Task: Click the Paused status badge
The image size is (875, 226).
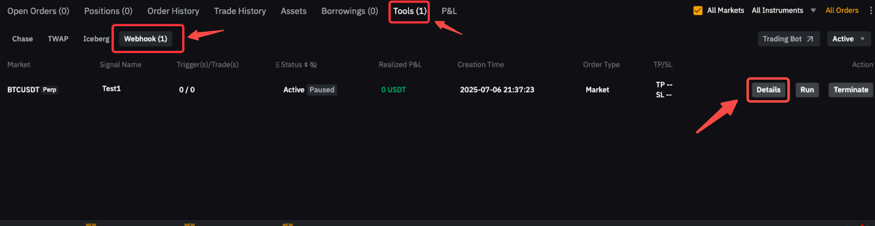Action: 322,90
